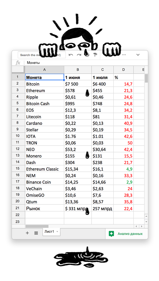The image size is (159, 281).
Task: Select the Dash cell
Action: [x=44, y=162]
